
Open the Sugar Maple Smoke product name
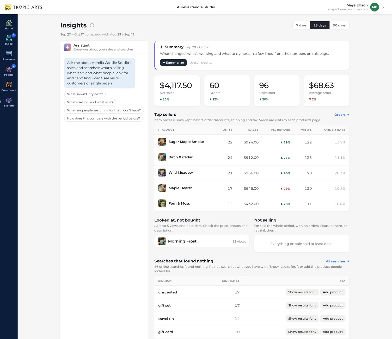point(186,142)
